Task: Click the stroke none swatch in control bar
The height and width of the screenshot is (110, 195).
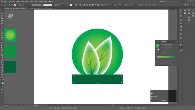Action: click(x=15, y=5)
